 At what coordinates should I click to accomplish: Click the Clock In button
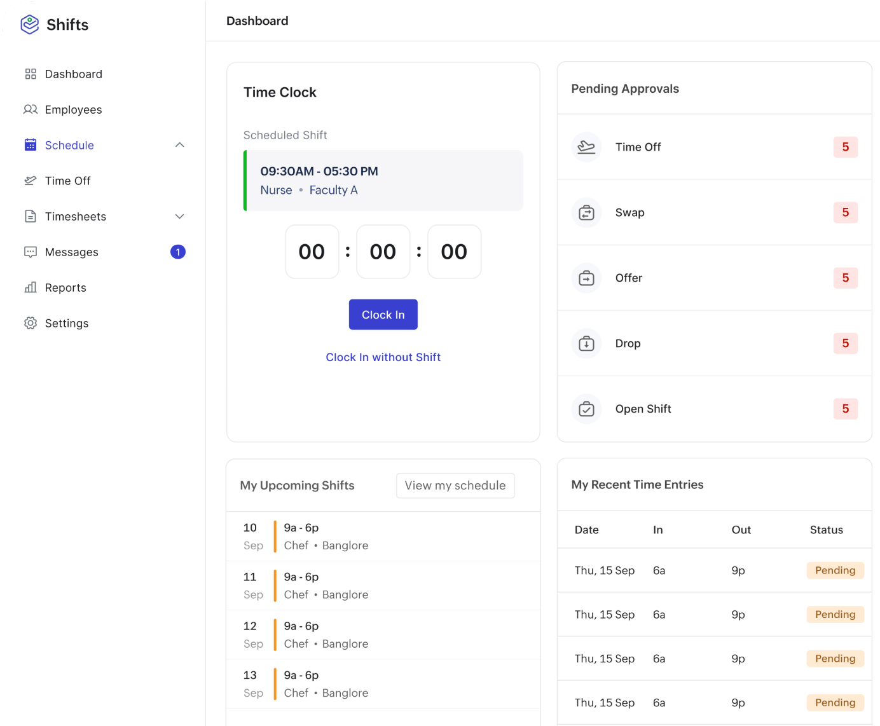(383, 315)
